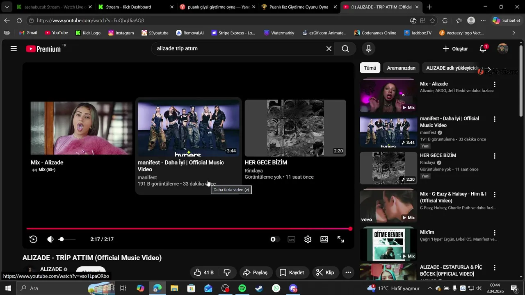Toggle subtitles captions button

(x=292, y=239)
